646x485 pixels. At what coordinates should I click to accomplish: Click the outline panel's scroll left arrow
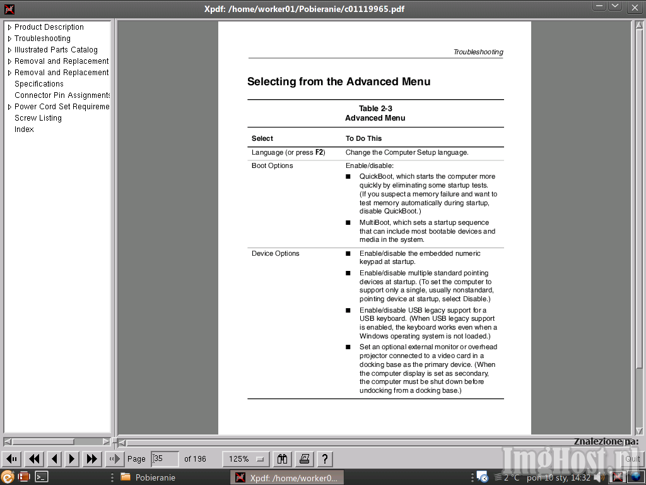(x=8, y=441)
